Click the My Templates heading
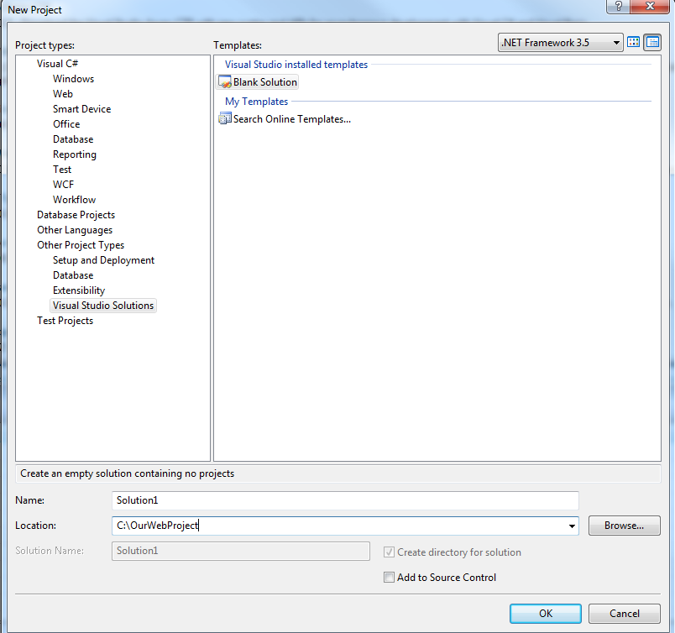Screen dimensions: 675x633 tap(257, 102)
